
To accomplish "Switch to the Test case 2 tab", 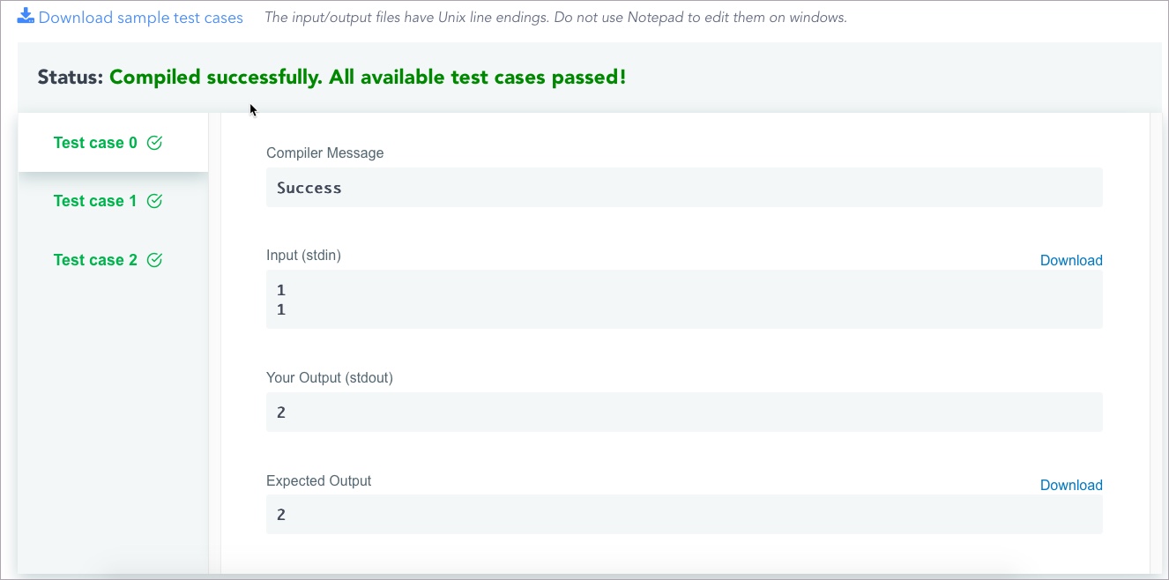I will 95,260.
